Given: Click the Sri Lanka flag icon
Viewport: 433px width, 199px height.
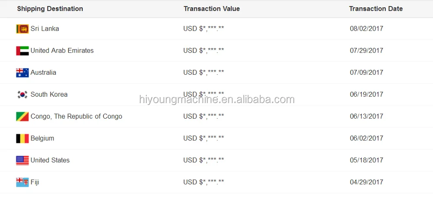Looking at the screenshot, I should coord(22,29).
